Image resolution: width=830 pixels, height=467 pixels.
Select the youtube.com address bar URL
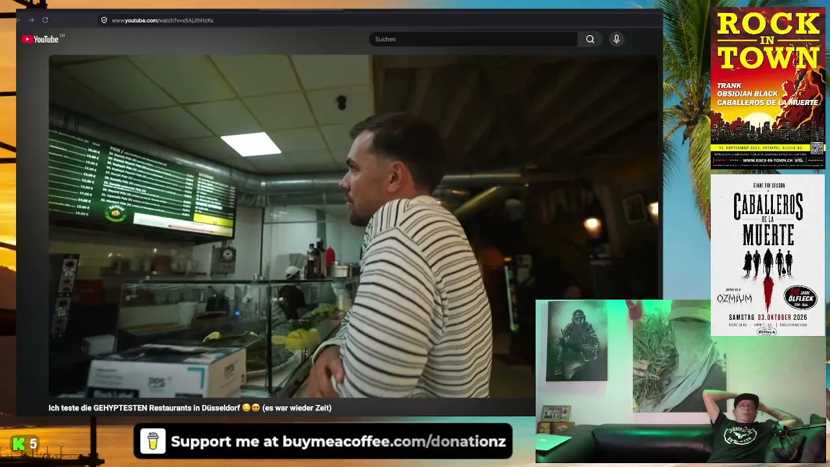tap(162, 20)
